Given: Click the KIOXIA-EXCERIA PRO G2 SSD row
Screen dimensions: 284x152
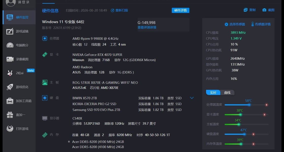Looking at the screenshot, I should tap(127, 104).
